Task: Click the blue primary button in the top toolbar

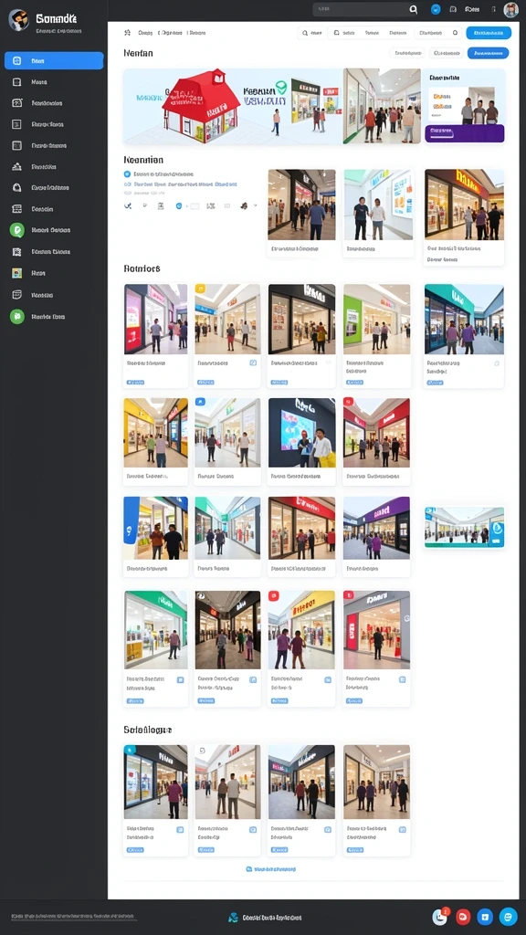Action: point(489,34)
